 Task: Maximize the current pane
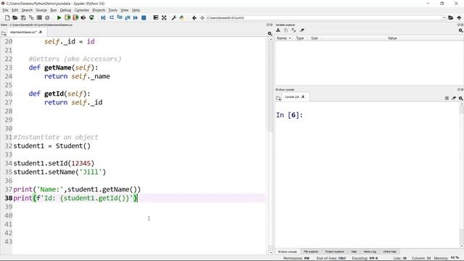coord(156,17)
